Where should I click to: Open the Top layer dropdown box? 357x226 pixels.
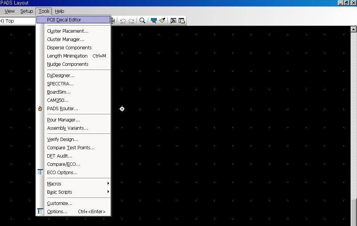[x=18, y=21]
